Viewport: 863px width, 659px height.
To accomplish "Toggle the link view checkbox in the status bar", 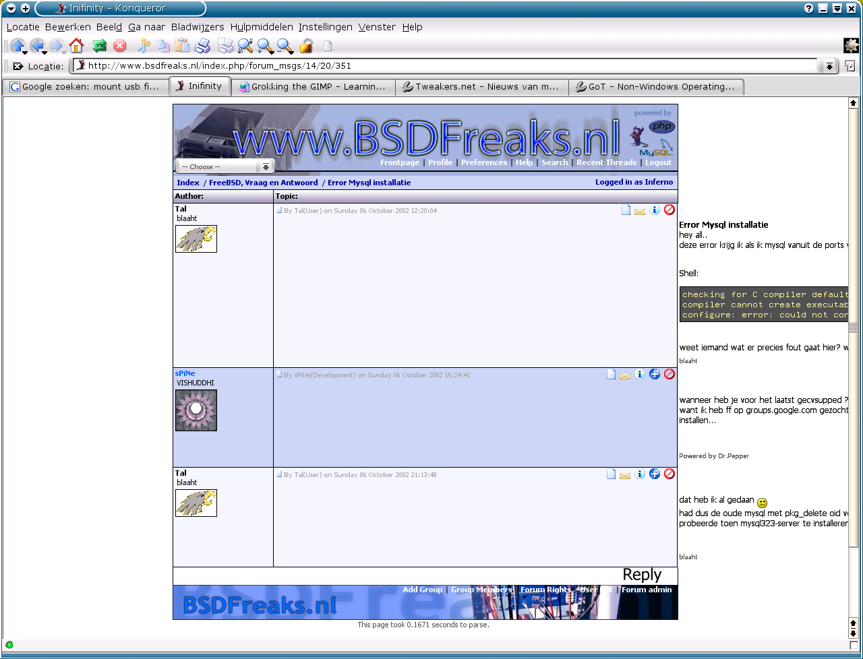I will (x=854, y=645).
